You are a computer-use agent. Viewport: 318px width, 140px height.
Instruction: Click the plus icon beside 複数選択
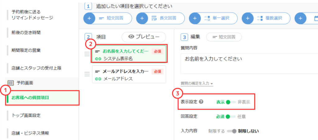click(248, 18)
